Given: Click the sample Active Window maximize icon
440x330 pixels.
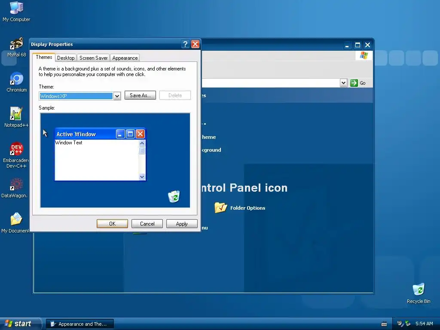Looking at the screenshot, I should coord(130,134).
